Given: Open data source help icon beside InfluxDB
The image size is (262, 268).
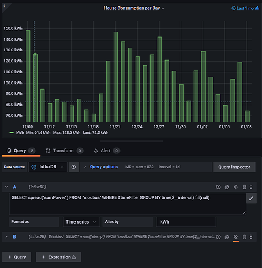Looking at the screenshot, I should pyautogui.click(x=73, y=167).
